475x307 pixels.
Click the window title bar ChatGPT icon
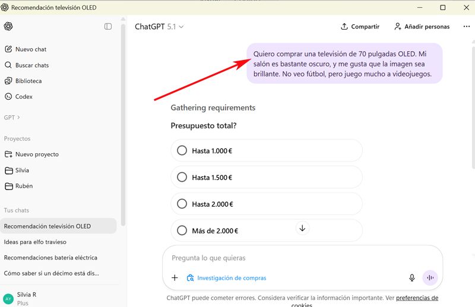click(5, 7)
